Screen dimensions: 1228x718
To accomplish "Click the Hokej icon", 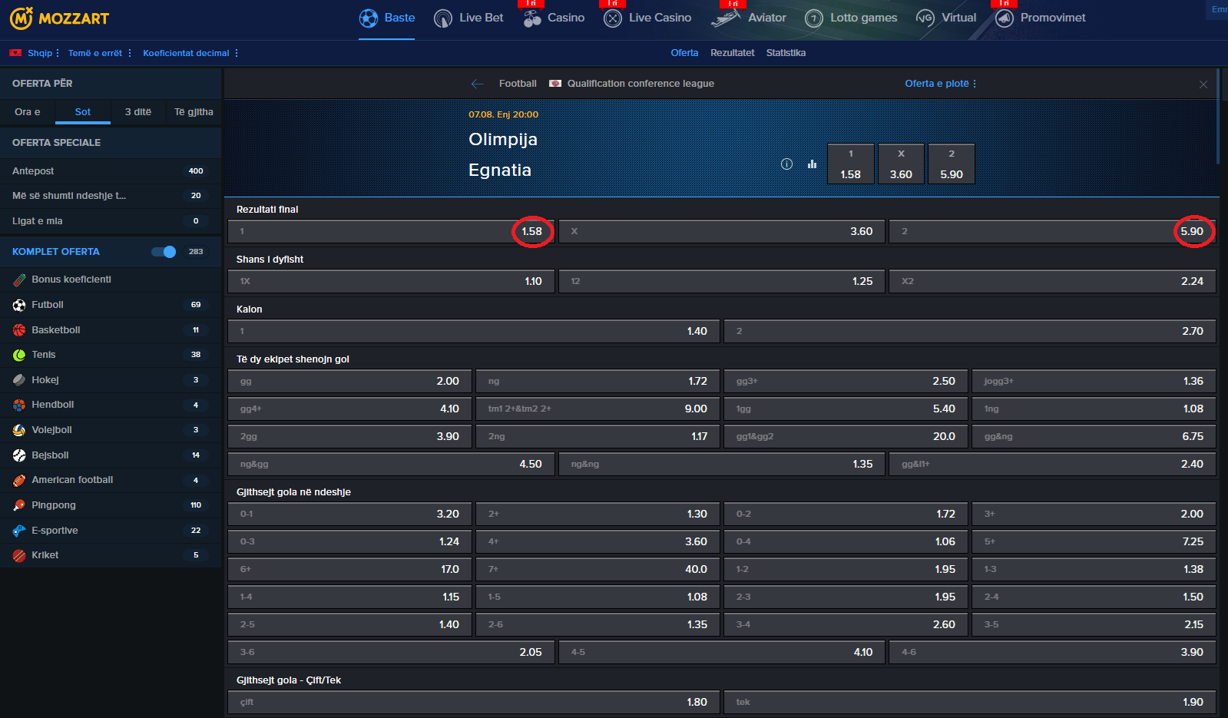I will pos(19,380).
